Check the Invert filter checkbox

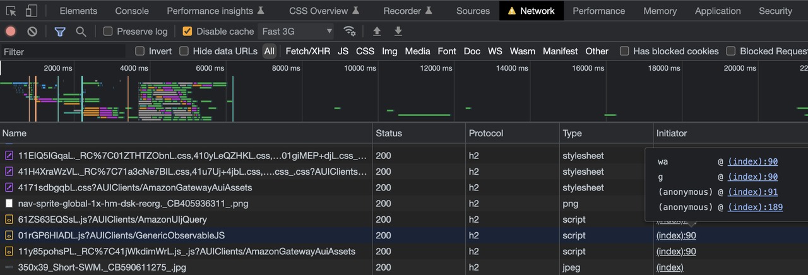[140, 51]
